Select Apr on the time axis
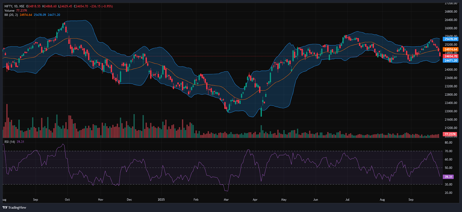The height and width of the screenshot is (212, 462). [x=255, y=200]
